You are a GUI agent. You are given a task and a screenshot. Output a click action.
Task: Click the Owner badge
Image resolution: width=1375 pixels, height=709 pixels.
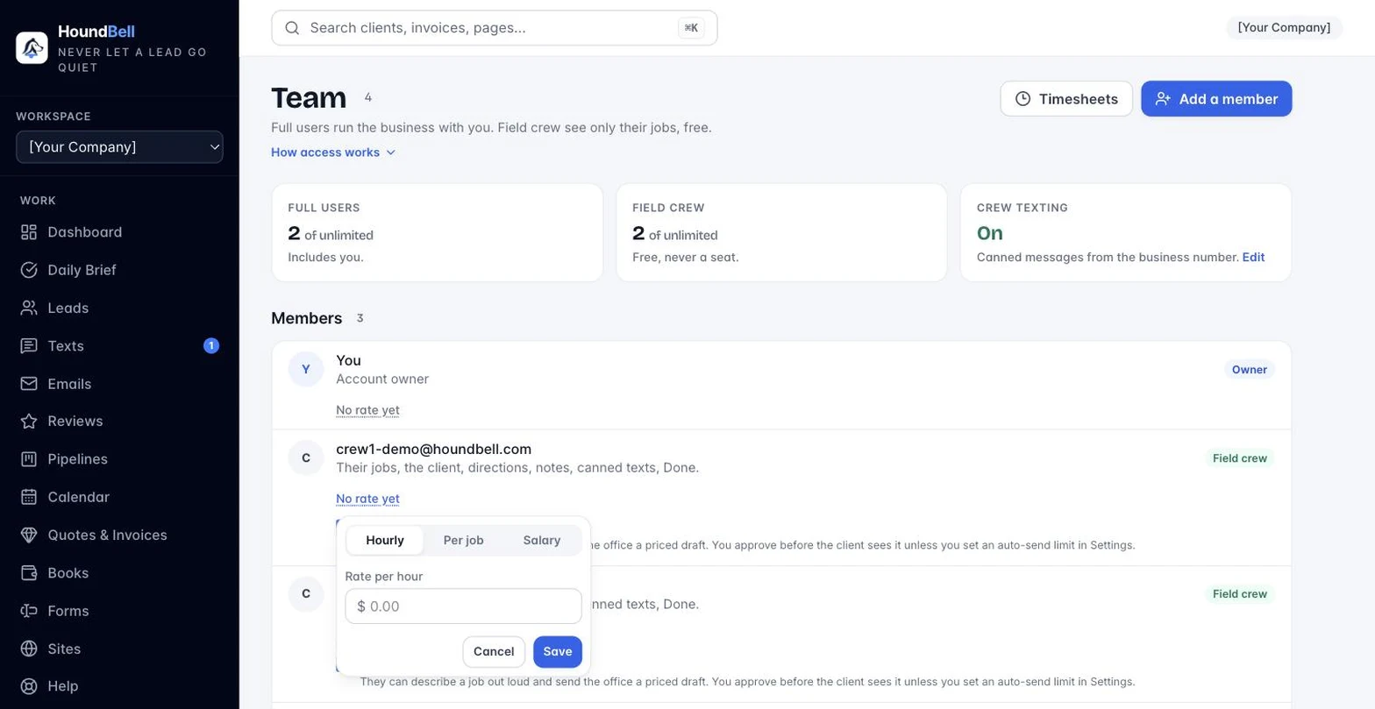tap(1250, 370)
